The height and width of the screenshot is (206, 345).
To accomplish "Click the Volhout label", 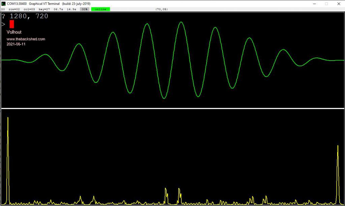I will point(14,32).
